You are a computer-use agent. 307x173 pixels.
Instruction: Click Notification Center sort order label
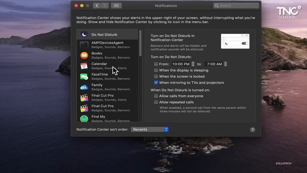coord(102,129)
